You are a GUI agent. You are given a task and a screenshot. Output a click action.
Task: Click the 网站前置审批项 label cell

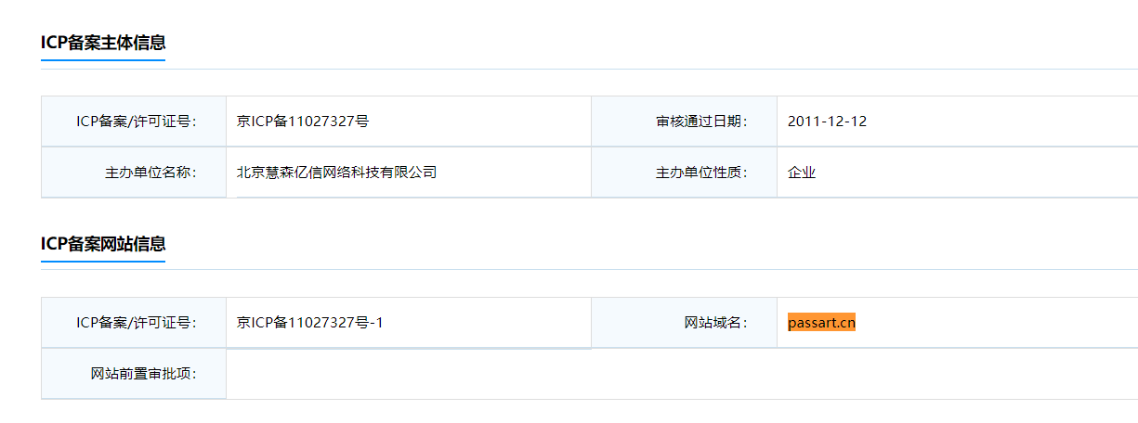point(144,374)
